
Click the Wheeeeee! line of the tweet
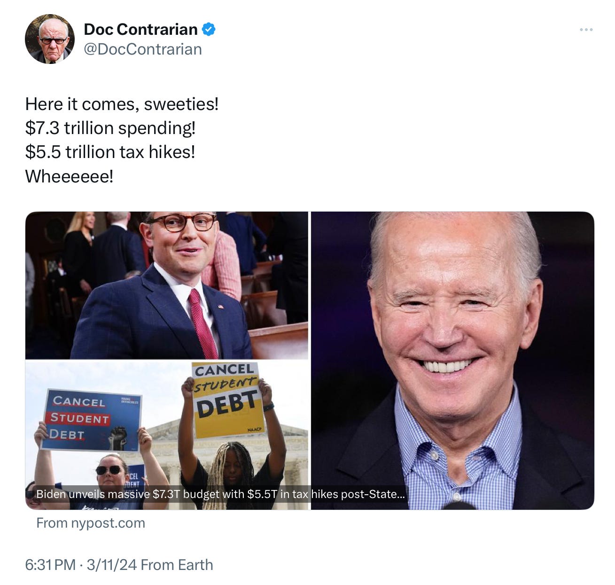point(69,176)
